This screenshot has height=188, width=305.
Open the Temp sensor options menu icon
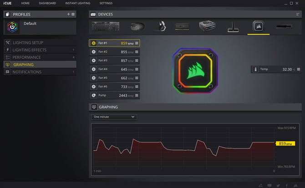tap(299, 69)
